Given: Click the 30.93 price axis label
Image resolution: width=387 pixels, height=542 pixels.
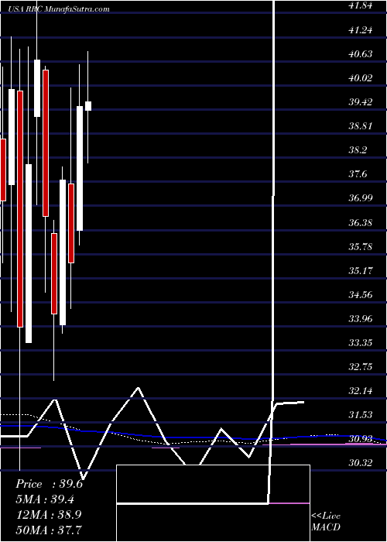Looking at the screenshot, I should [361, 439].
